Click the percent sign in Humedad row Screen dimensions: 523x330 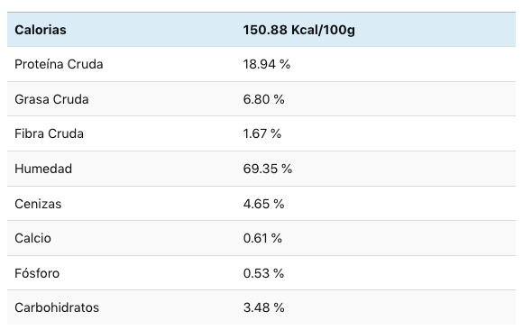click(x=287, y=169)
